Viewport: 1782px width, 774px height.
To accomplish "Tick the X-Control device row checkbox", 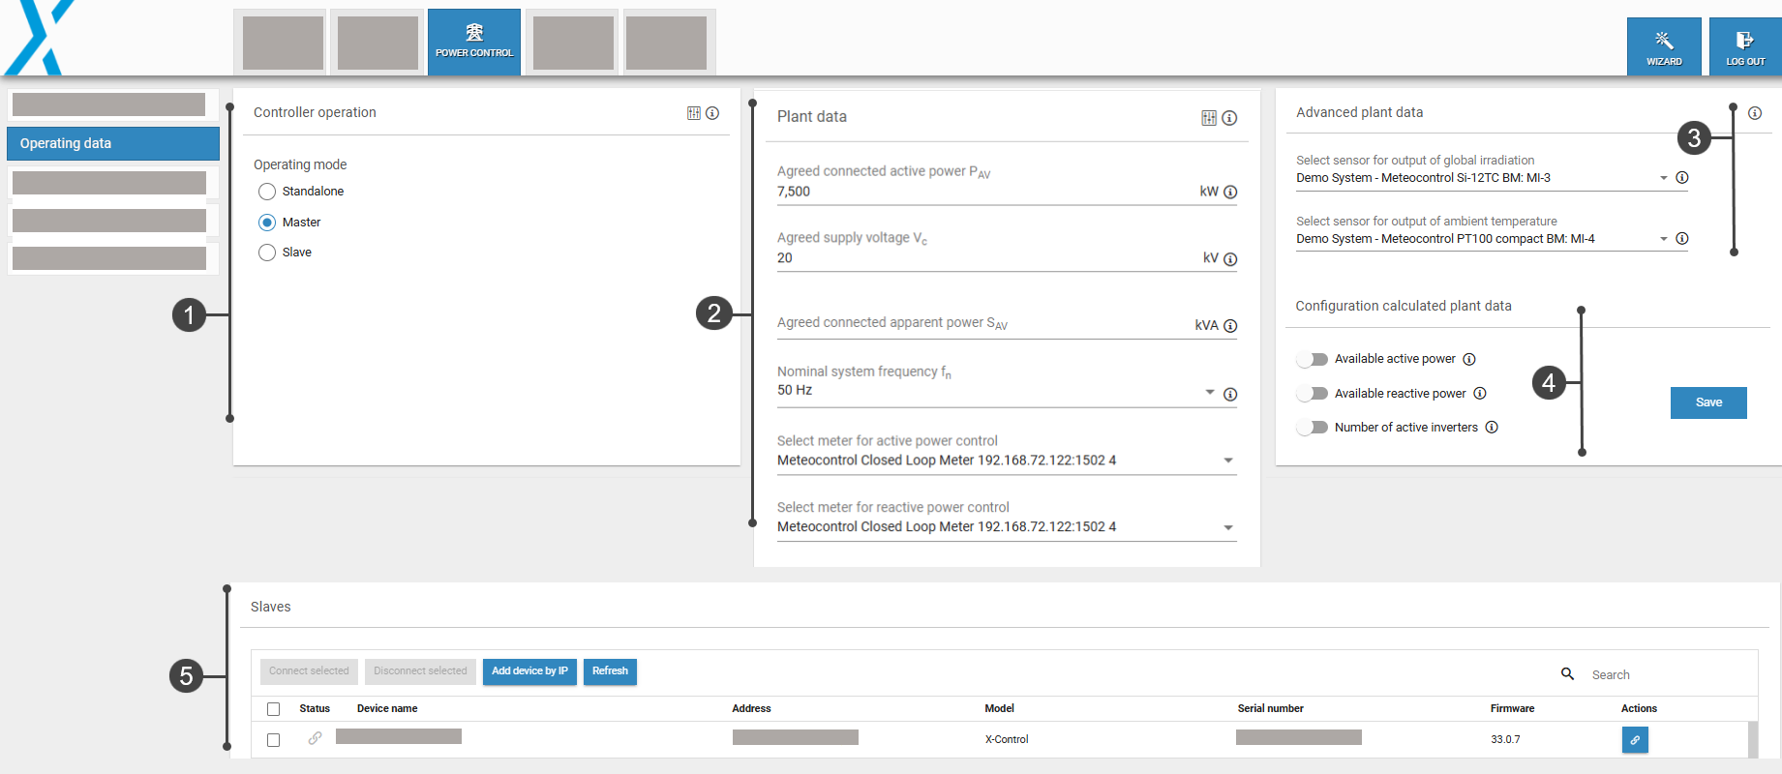I will 274,740.
